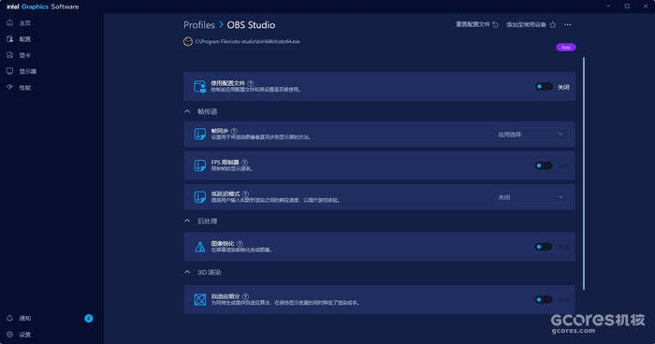Open help tooltip for 帧同步
Viewport: 655px width, 344px height.
234,131
